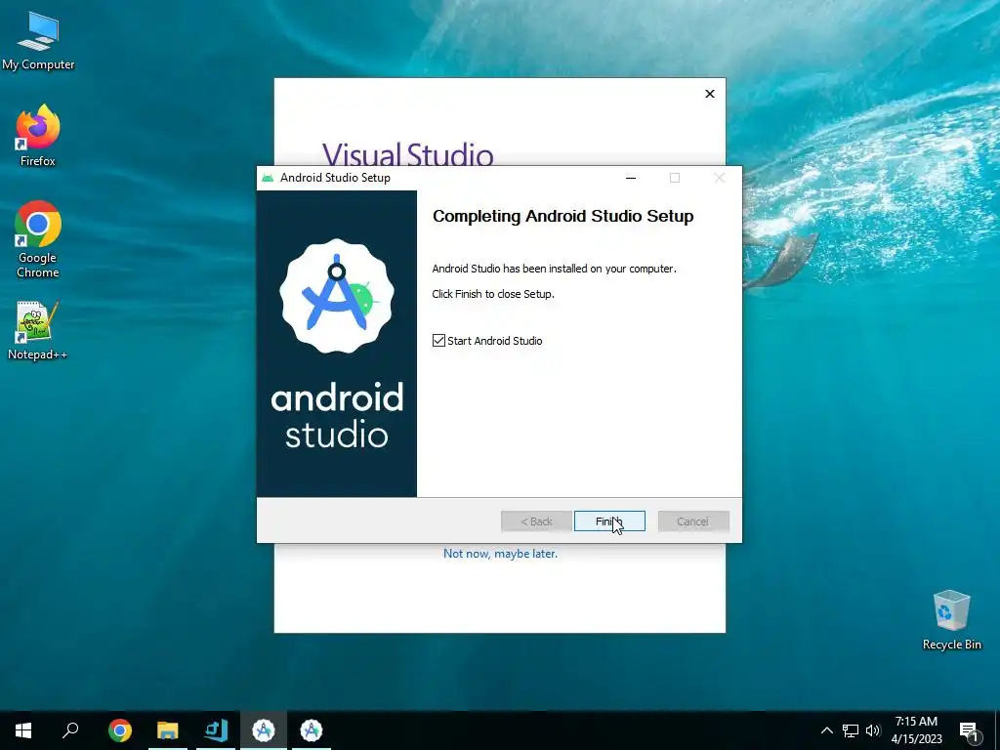Launch Chrome from the taskbar
Viewport: 1000px width, 750px height.
(120, 730)
